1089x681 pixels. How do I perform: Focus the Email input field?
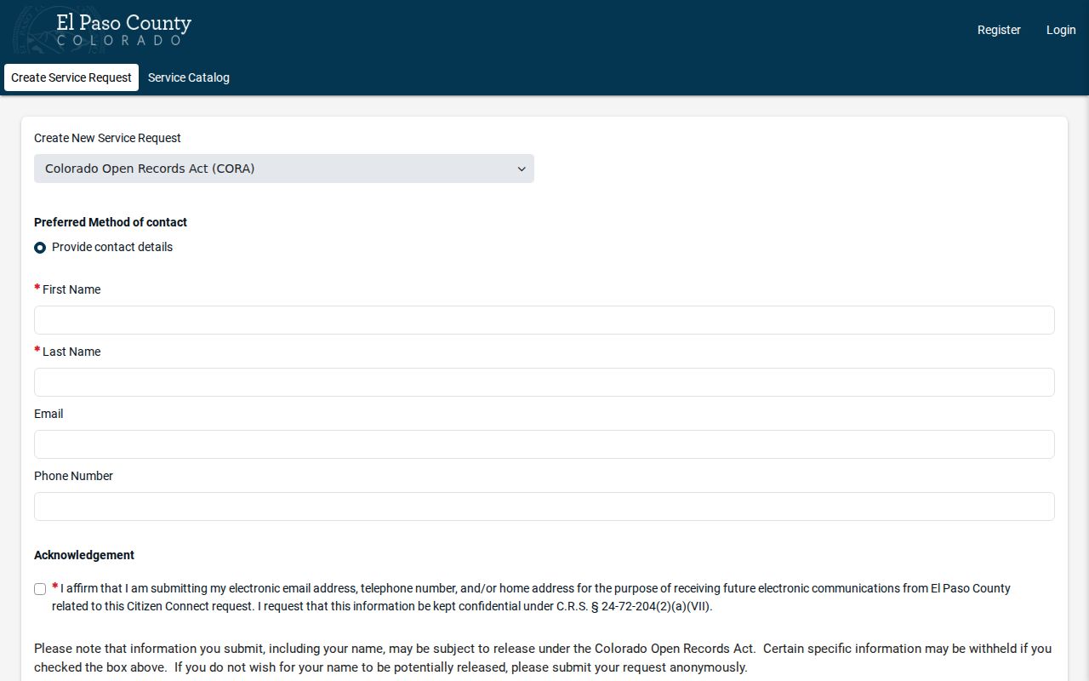pyautogui.click(x=544, y=444)
